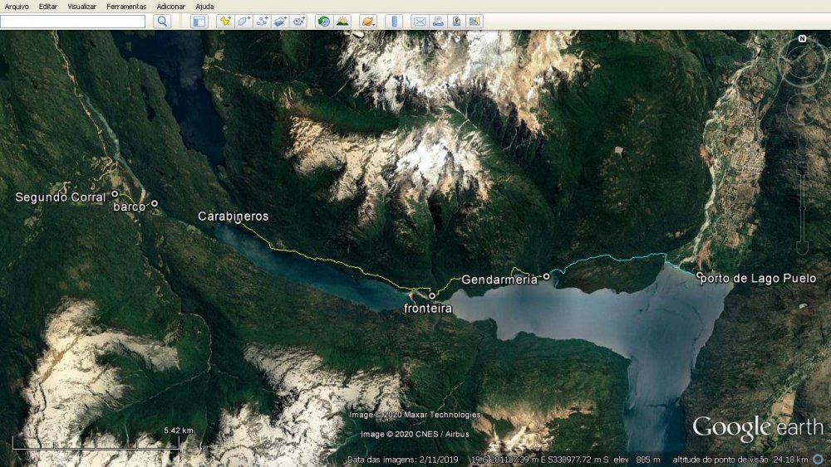Screen dimensions: 831x467
Task: Select the add path tool
Action: point(262,22)
